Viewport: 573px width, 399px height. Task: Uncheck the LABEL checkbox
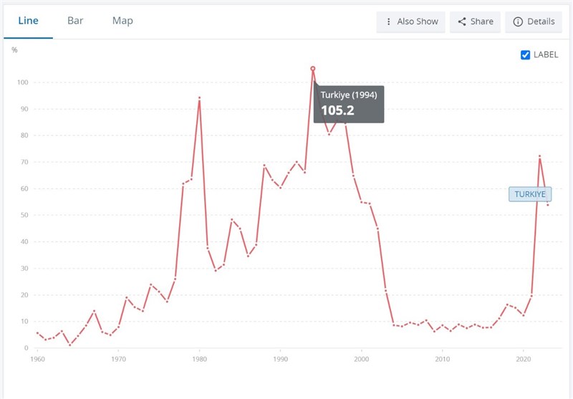(525, 55)
